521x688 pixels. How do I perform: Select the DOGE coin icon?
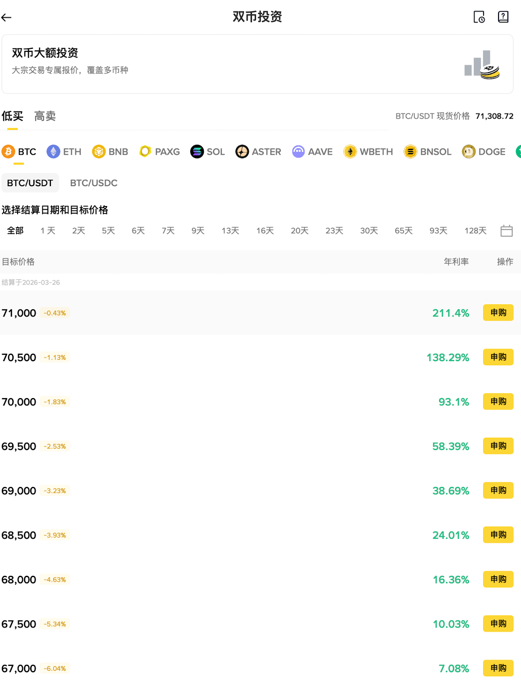pos(469,151)
